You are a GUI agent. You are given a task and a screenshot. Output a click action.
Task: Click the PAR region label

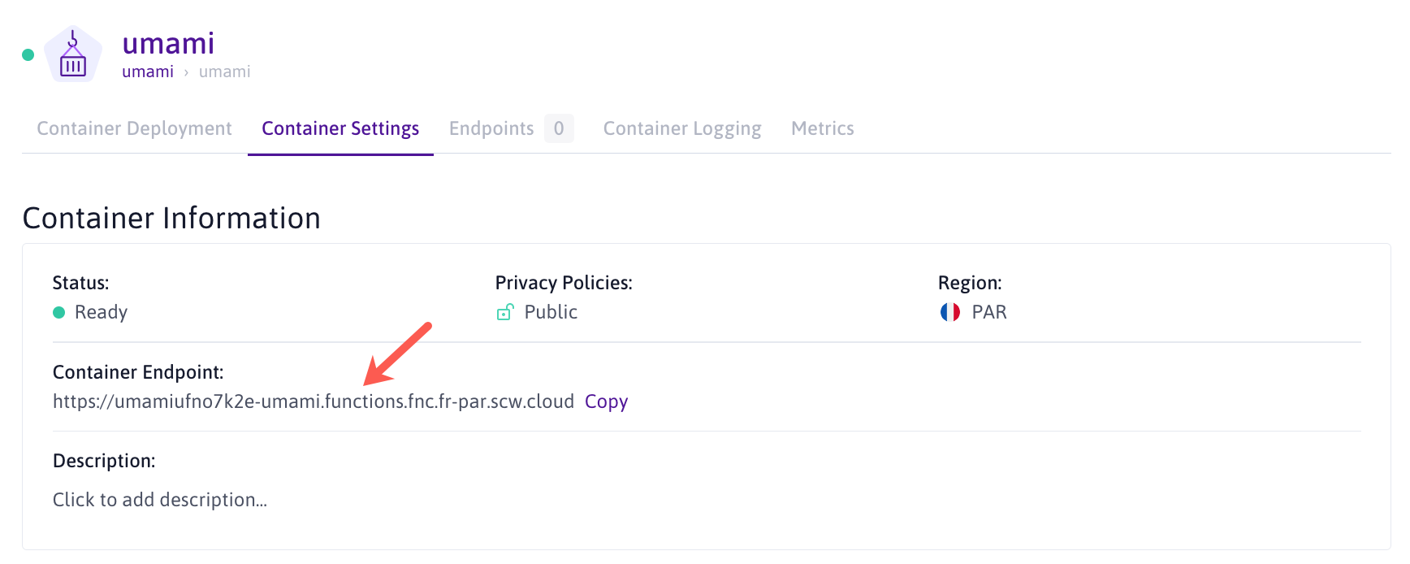pos(988,313)
